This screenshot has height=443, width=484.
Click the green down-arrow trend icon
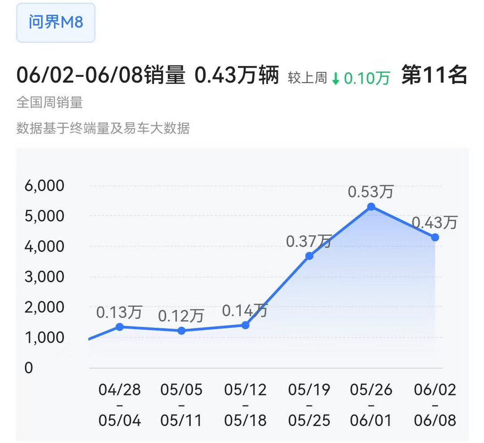pos(336,78)
